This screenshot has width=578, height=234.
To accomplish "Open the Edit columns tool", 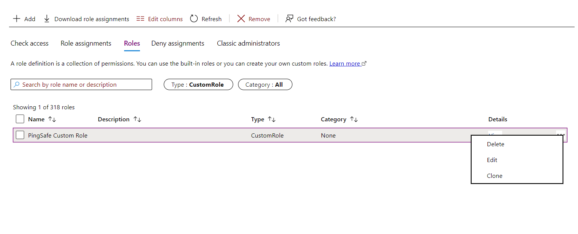I will click(160, 19).
